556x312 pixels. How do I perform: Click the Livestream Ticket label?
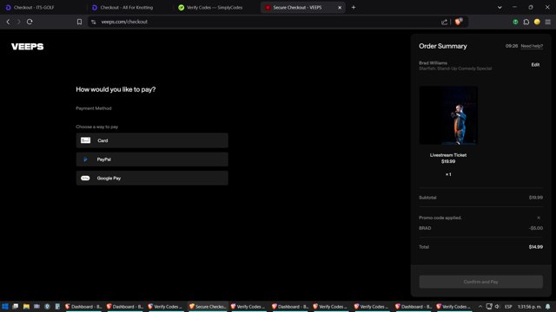point(448,155)
